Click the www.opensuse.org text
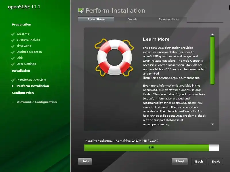This screenshot has height=172, width=230. click(156, 124)
